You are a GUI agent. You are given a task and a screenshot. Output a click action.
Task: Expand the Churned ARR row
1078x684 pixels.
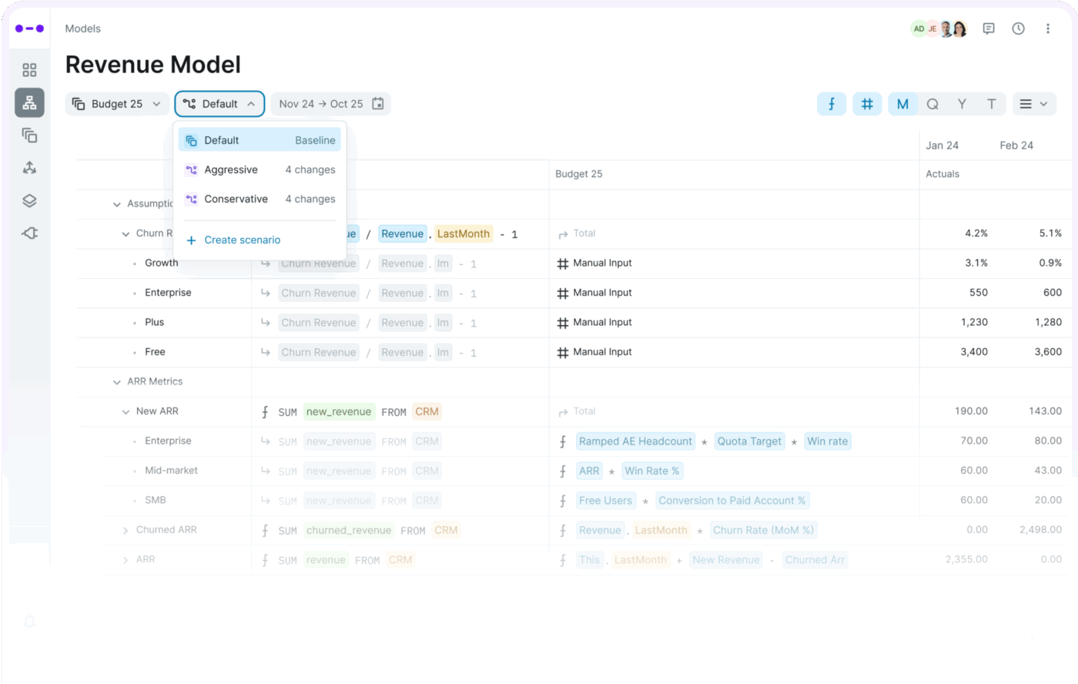(x=127, y=530)
